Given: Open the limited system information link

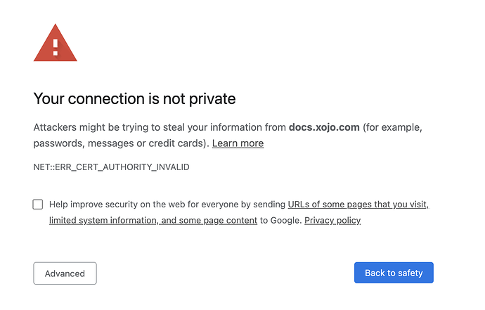Looking at the screenshot, I should (104, 220).
